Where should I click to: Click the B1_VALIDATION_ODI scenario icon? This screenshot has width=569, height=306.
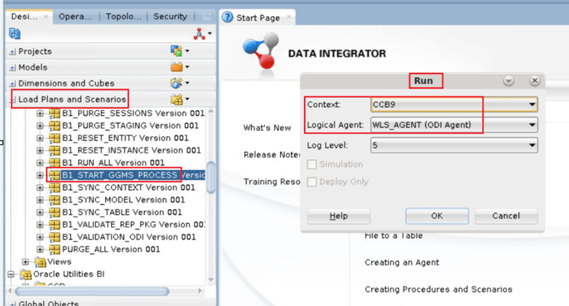point(55,237)
